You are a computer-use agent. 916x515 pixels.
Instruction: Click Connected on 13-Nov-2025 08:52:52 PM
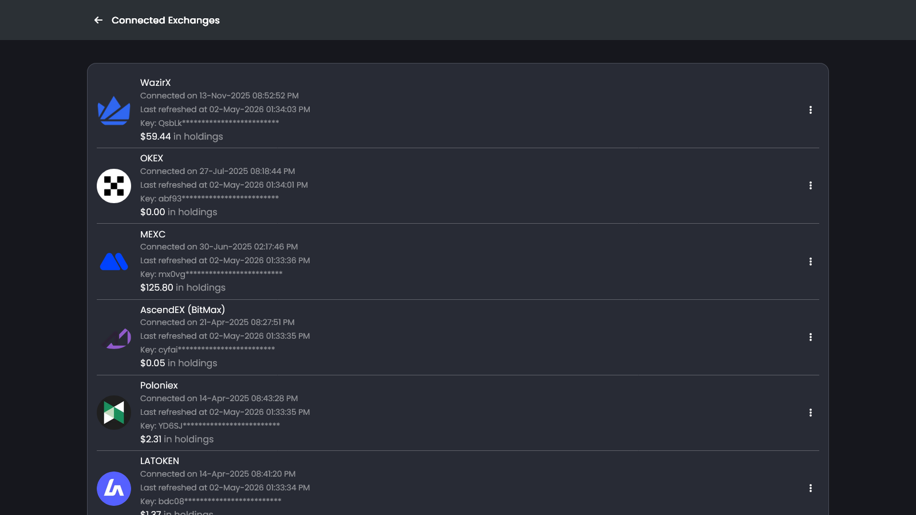point(219,96)
